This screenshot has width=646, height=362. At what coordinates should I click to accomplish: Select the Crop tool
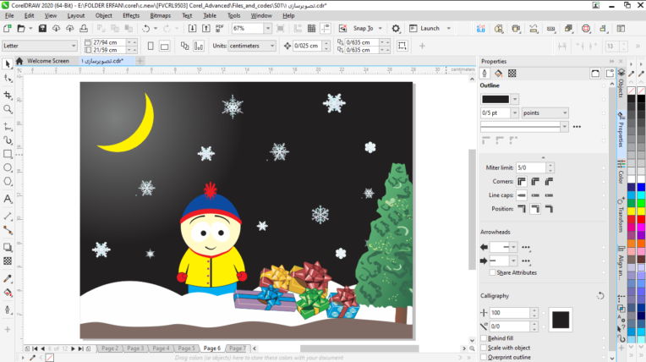8,96
